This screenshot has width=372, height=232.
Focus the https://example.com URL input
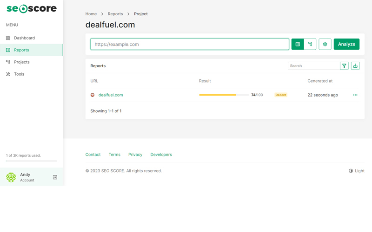[x=190, y=44]
